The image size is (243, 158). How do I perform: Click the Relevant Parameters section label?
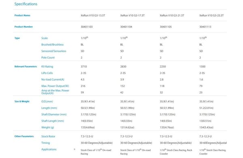click(26, 66)
